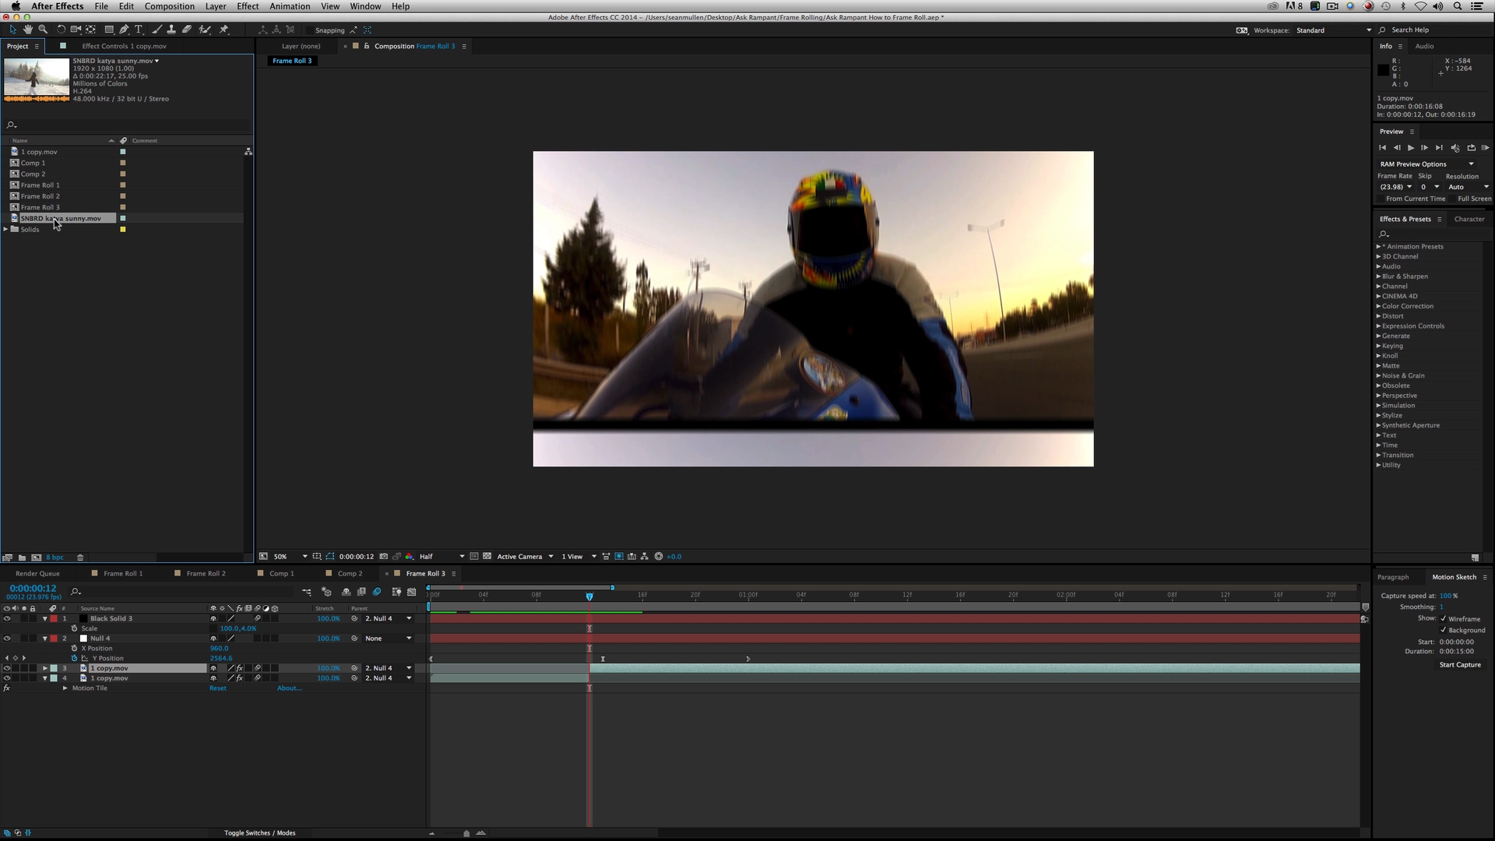Click Reset for Motion Tile effect
The image size is (1495, 841).
coord(218,688)
